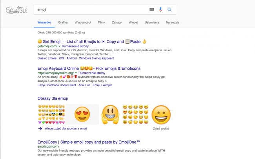Click Tłumaczenie strony under emojikeyboard.org
255x159 pixels.
tap(91, 73)
